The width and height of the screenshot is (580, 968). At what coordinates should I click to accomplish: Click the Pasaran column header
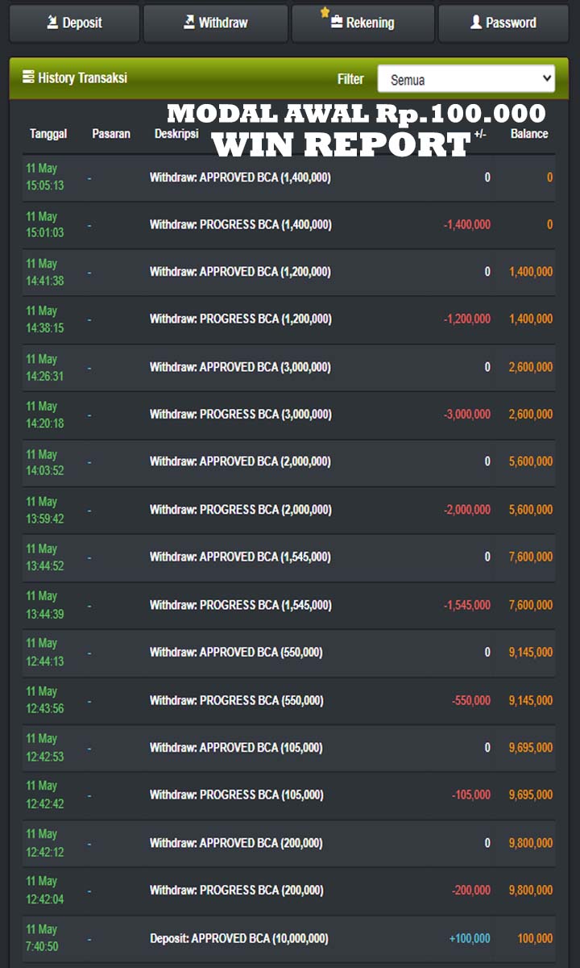pos(111,134)
